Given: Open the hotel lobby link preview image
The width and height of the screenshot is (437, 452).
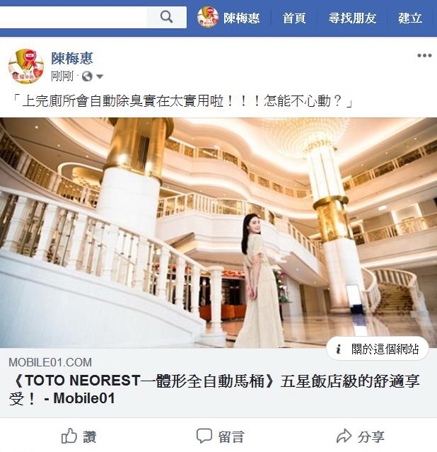Looking at the screenshot, I should point(218,233).
